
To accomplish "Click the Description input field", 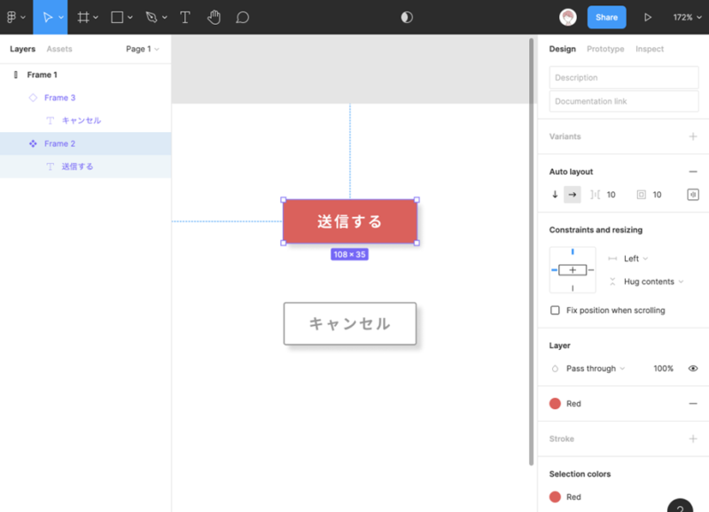I will pyautogui.click(x=624, y=78).
